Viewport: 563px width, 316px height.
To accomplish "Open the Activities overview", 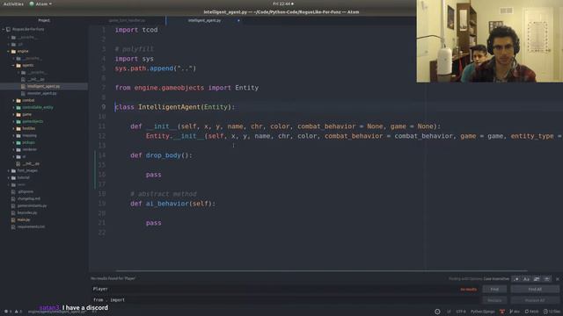I will 13,4.
